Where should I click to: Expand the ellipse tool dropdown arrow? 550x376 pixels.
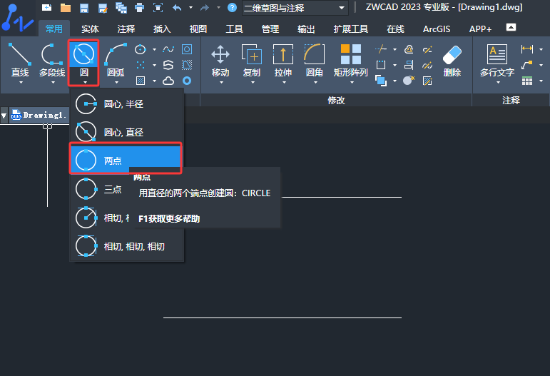pyautogui.click(x=154, y=49)
